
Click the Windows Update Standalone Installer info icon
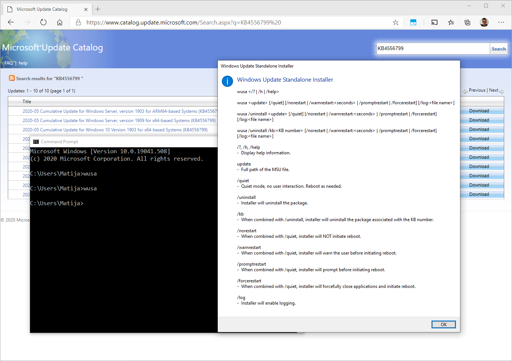227,81
